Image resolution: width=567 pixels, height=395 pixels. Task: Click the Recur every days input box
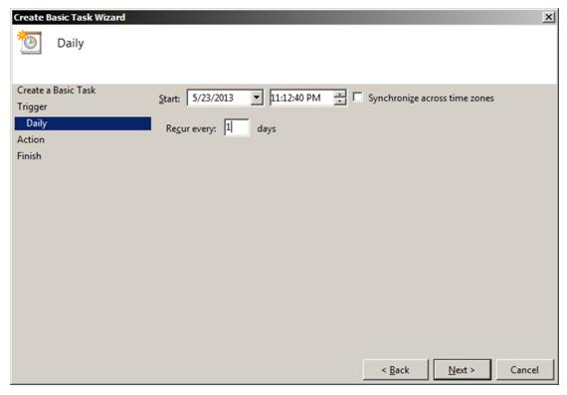click(x=237, y=127)
